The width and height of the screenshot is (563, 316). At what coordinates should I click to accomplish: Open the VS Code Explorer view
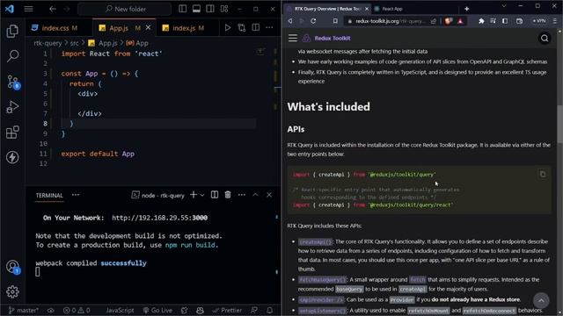point(12,32)
